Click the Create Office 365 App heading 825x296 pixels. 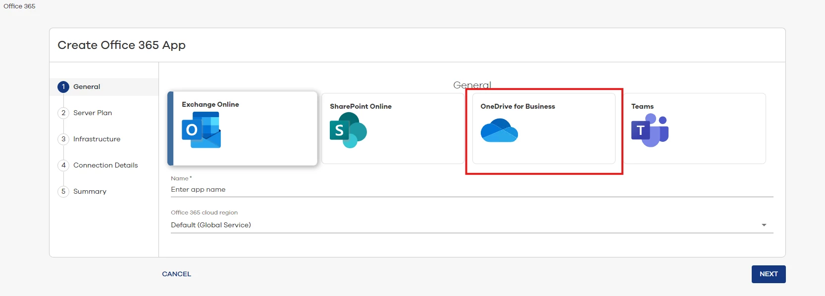click(x=122, y=45)
